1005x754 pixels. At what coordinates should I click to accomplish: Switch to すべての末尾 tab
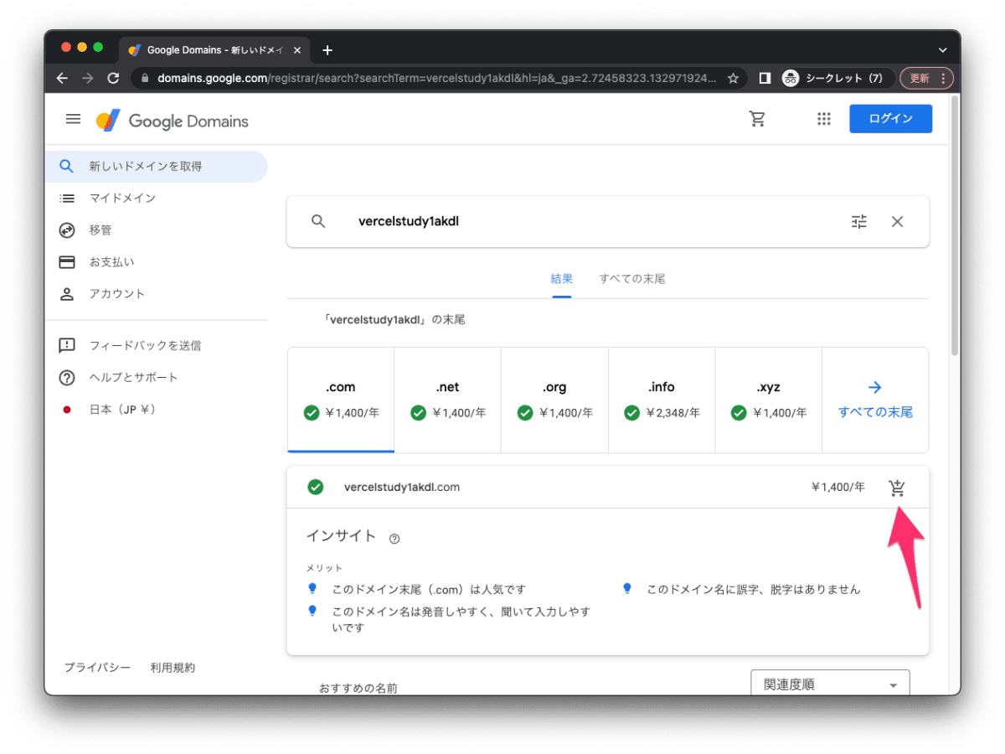632,279
